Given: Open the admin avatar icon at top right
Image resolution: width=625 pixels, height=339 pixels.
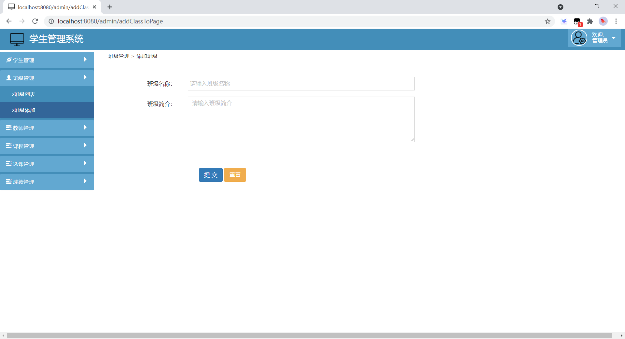Looking at the screenshot, I should coord(579,38).
